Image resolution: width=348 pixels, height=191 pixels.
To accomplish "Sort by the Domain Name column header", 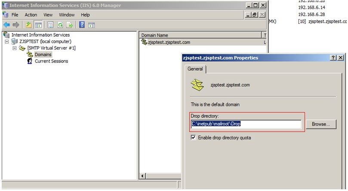I will coord(200,35).
